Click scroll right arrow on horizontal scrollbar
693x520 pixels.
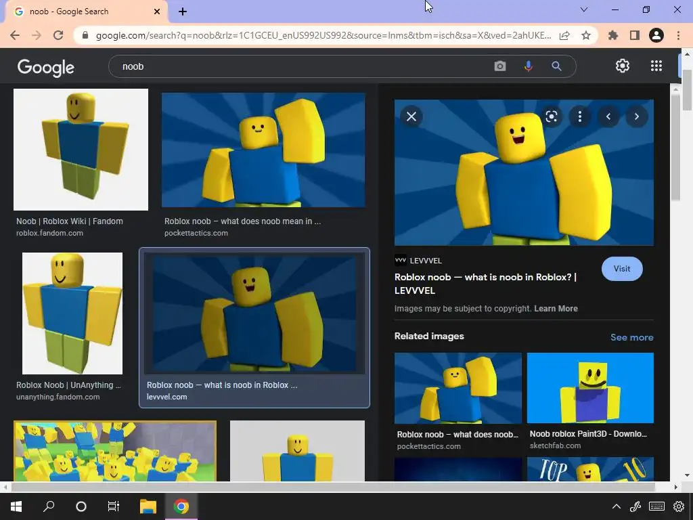pyautogui.click(x=675, y=487)
